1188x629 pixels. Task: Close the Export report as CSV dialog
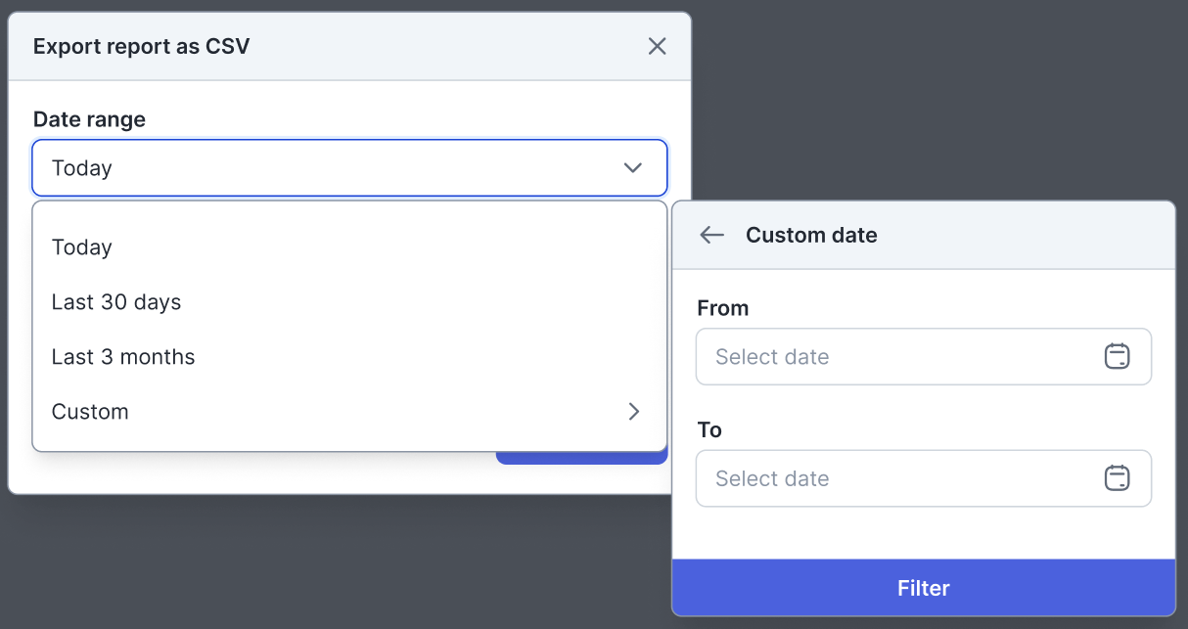pos(657,46)
